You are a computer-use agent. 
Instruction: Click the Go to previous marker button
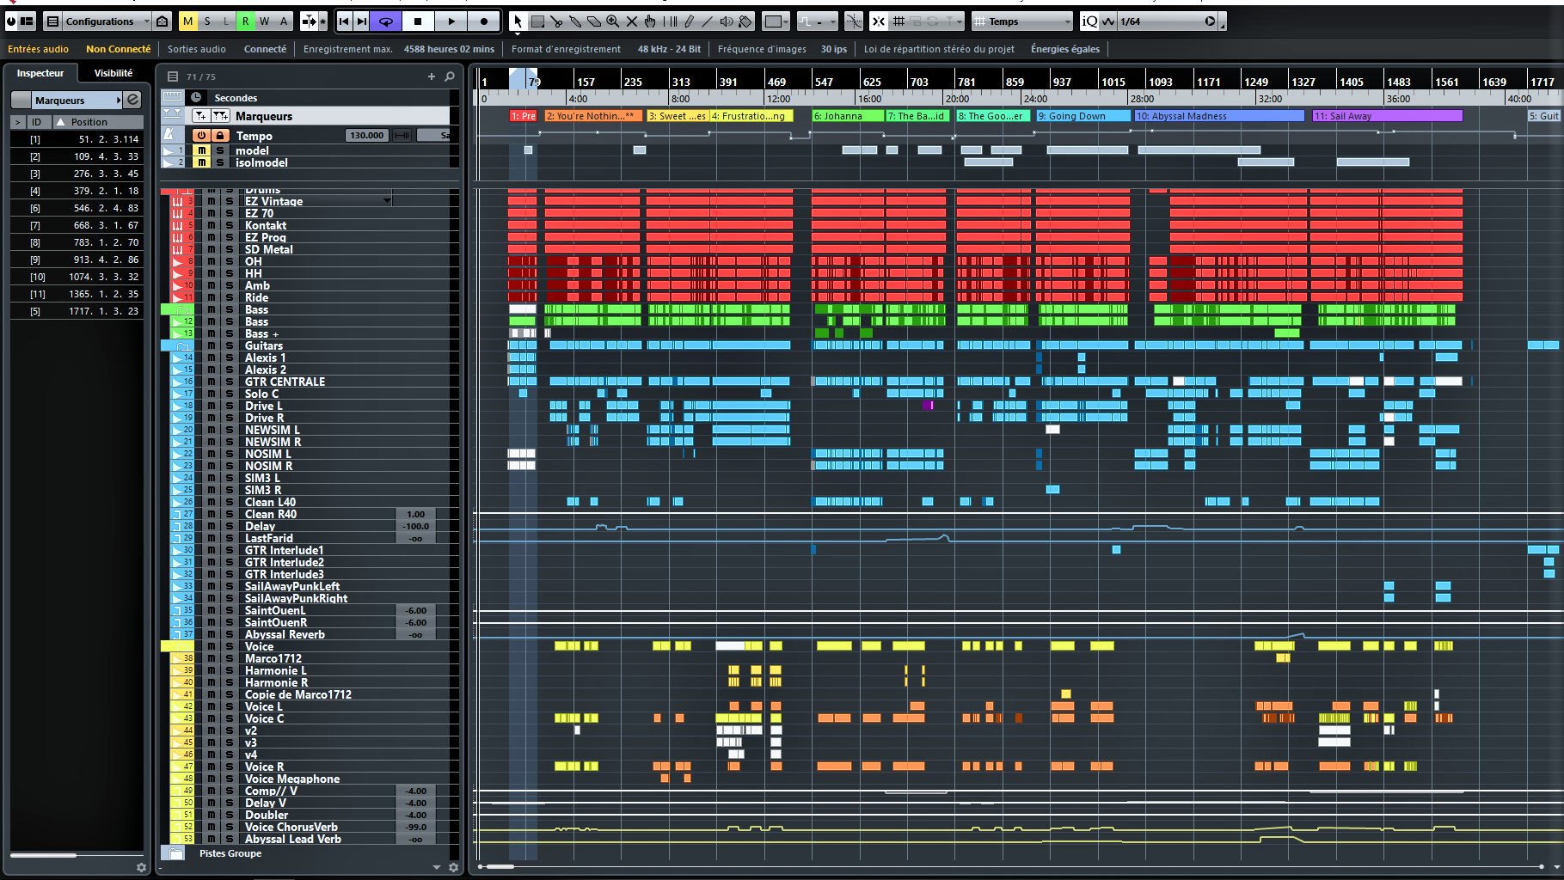point(344,21)
